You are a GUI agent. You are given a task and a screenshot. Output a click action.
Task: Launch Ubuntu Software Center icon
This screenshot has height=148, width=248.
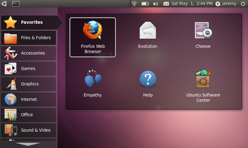[x=203, y=79]
